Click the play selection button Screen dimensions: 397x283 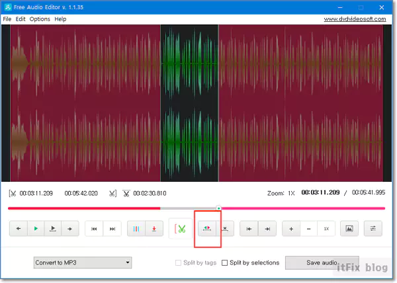click(x=53, y=229)
